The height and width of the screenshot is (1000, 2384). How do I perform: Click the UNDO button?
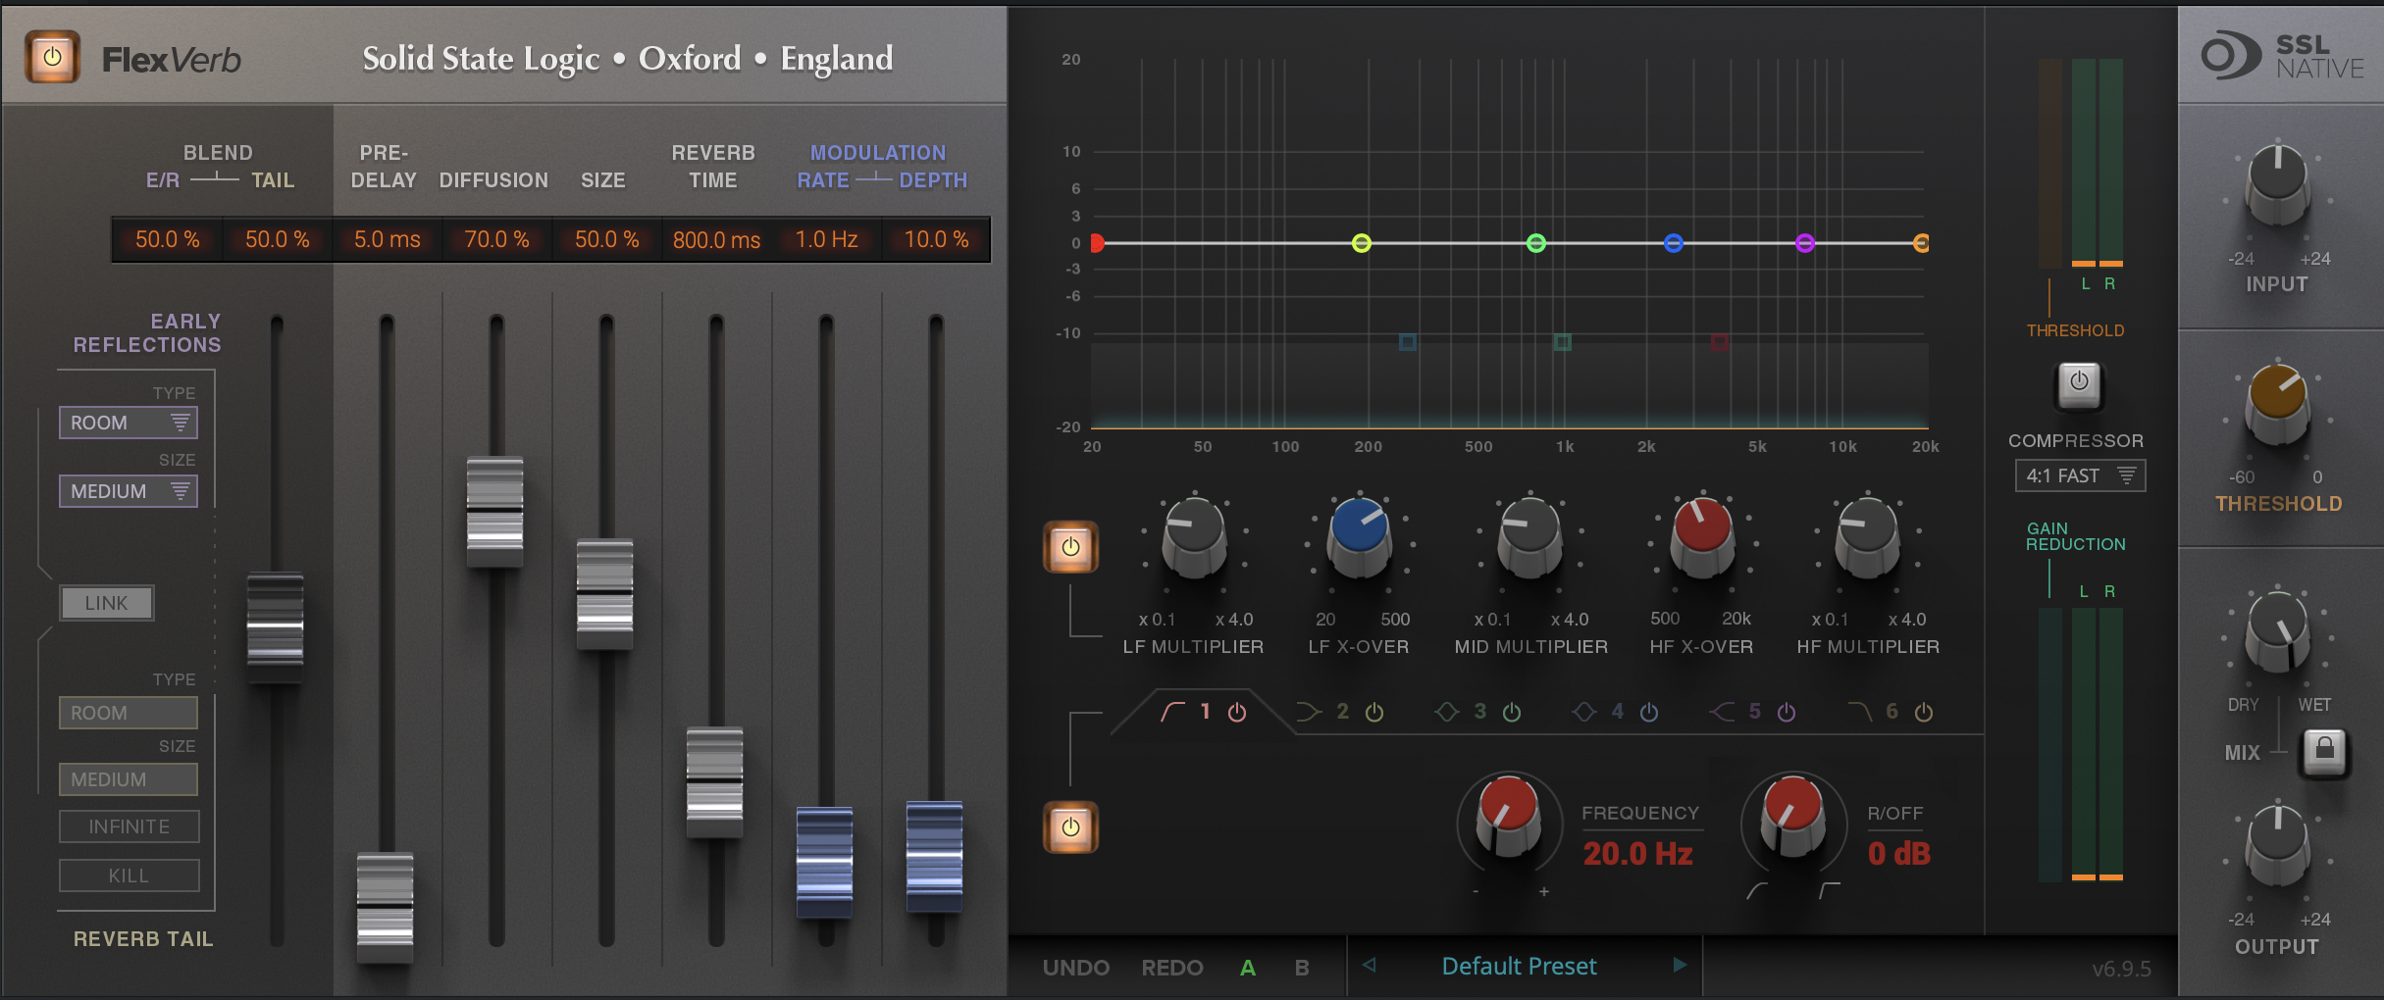1076,967
